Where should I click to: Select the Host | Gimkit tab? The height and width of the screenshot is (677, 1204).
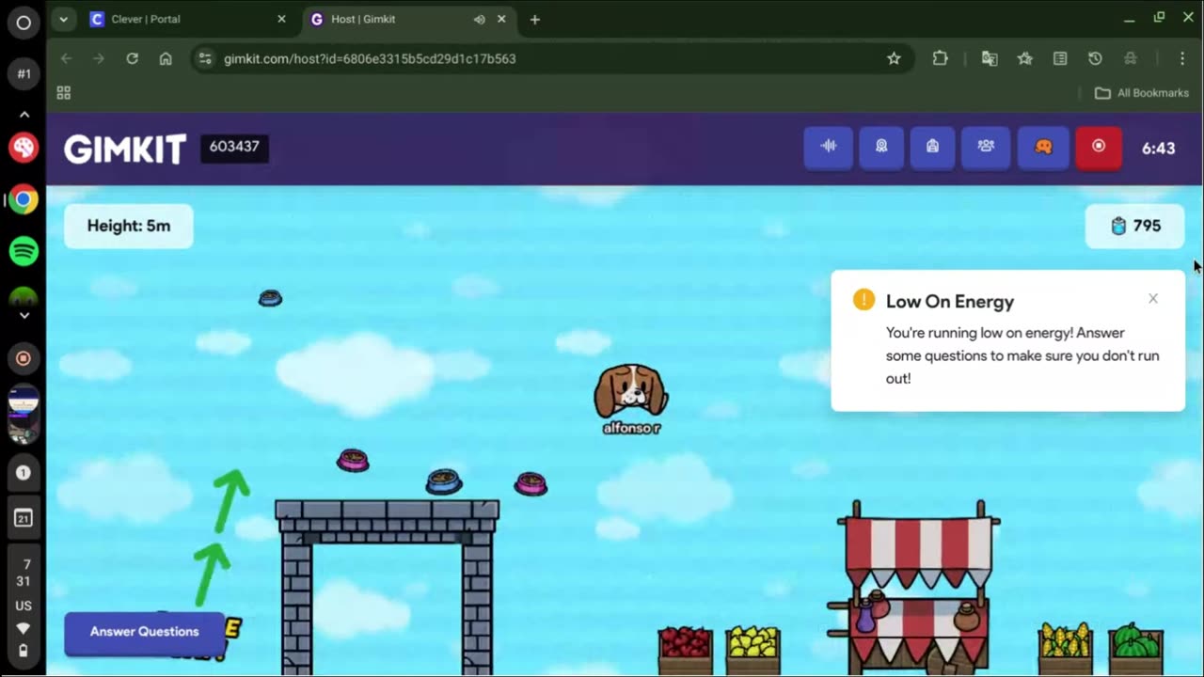pos(409,19)
